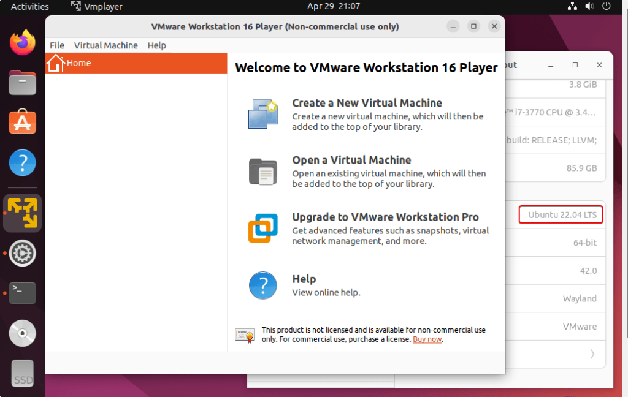Open the terminal from the dock
The height and width of the screenshot is (397, 628).
(22, 293)
